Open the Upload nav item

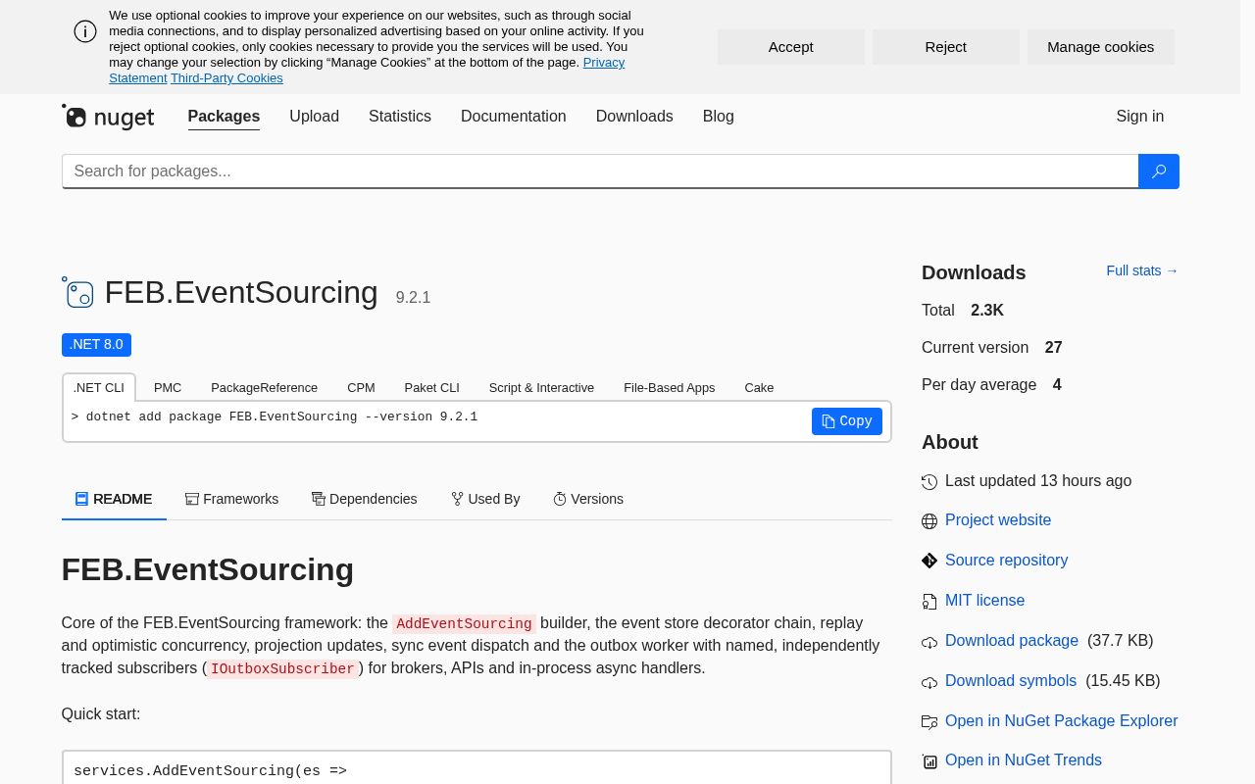point(314,117)
